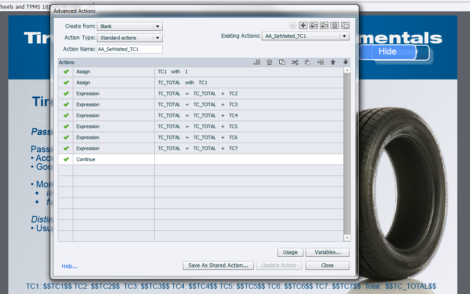Open the Create from dropdown
470x294 pixels.
tap(130, 26)
